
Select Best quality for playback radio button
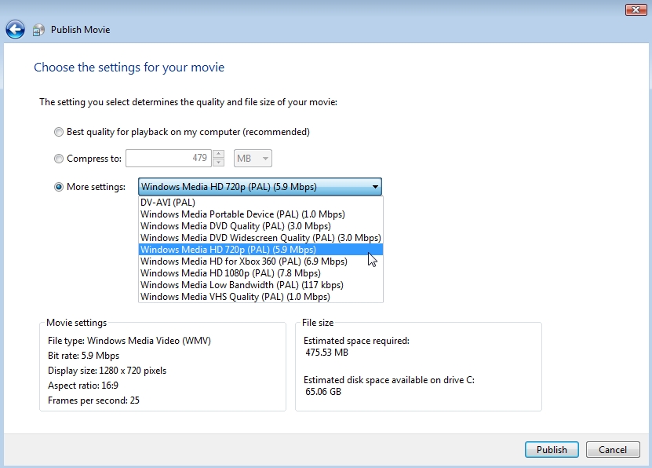click(59, 132)
